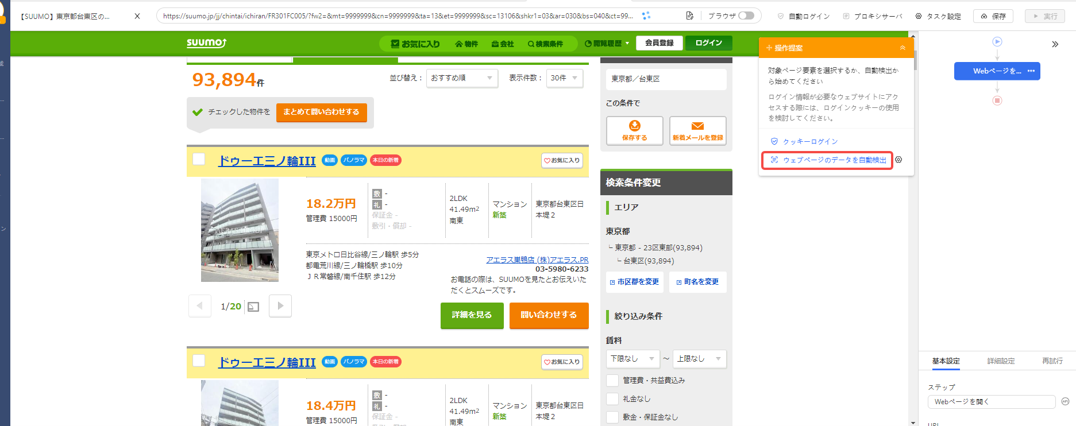Switch to the 再試行 tab

1052,361
